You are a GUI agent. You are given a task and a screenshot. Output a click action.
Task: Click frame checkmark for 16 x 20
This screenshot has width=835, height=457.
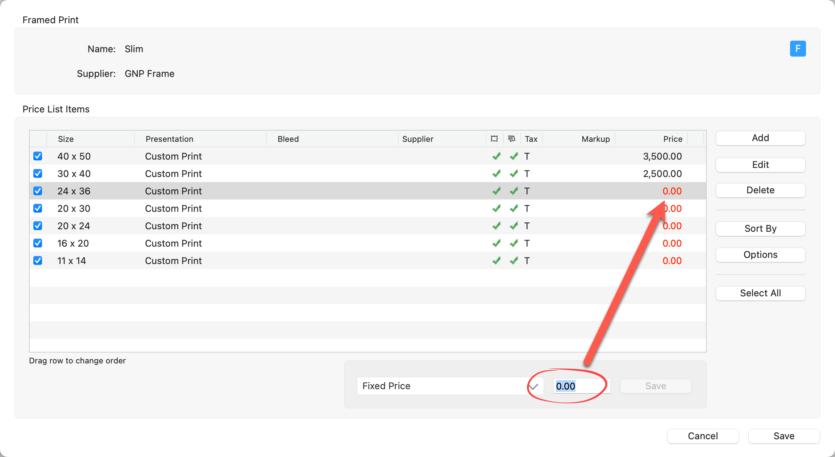click(x=497, y=243)
